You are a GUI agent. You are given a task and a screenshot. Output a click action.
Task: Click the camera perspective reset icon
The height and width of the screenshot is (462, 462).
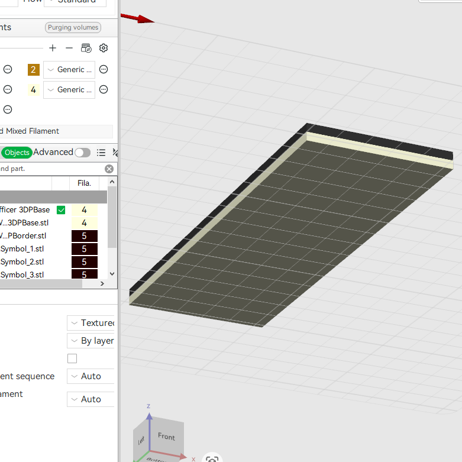(x=212, y=458)
